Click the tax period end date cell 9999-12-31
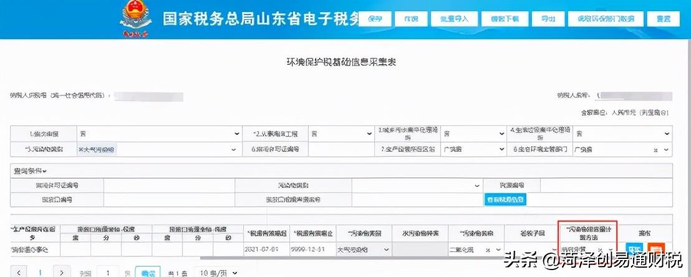691x277 pixels. click(x=312, y=249)
